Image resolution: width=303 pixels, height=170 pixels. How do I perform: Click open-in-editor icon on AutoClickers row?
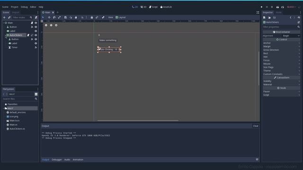point(32,35)
